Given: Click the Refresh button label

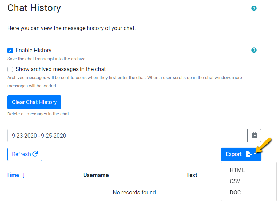Looking at the screenshot, I should point(21,154).
